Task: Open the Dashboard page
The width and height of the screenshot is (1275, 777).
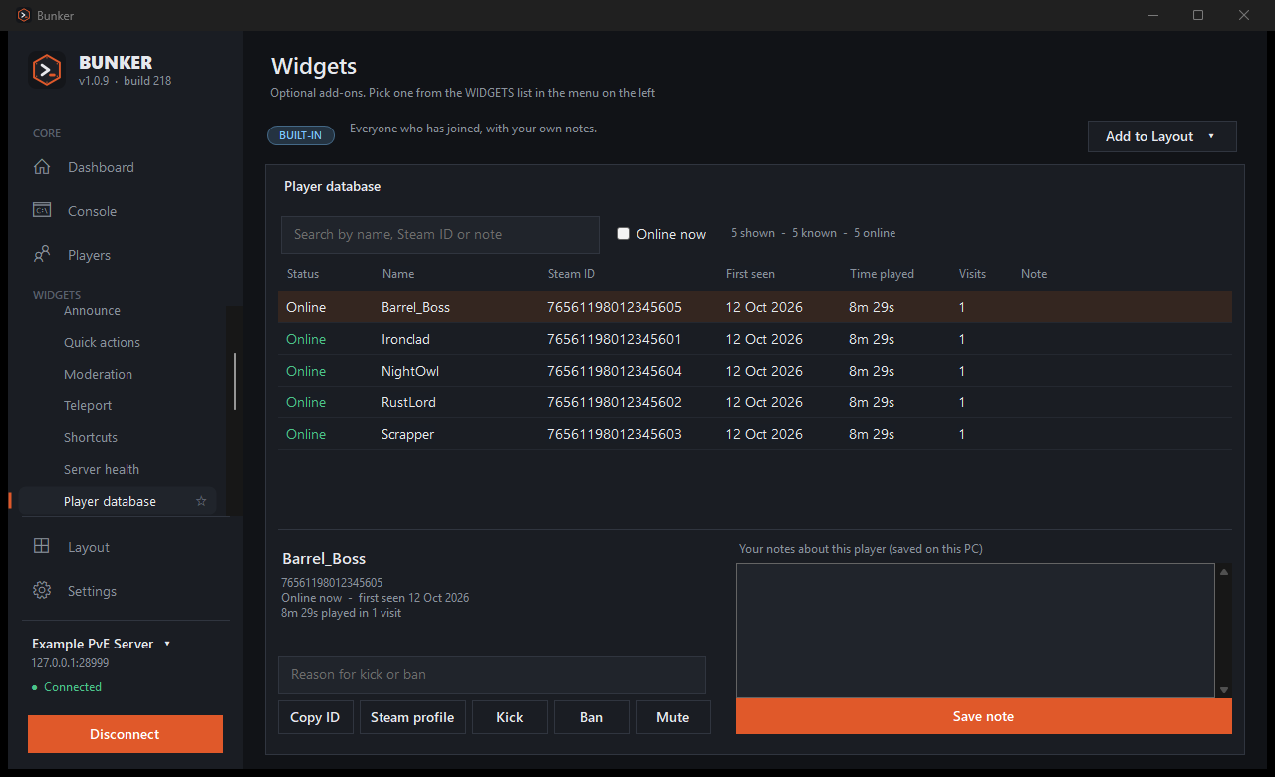Action: pyautogui.click(x=101, y=167)
